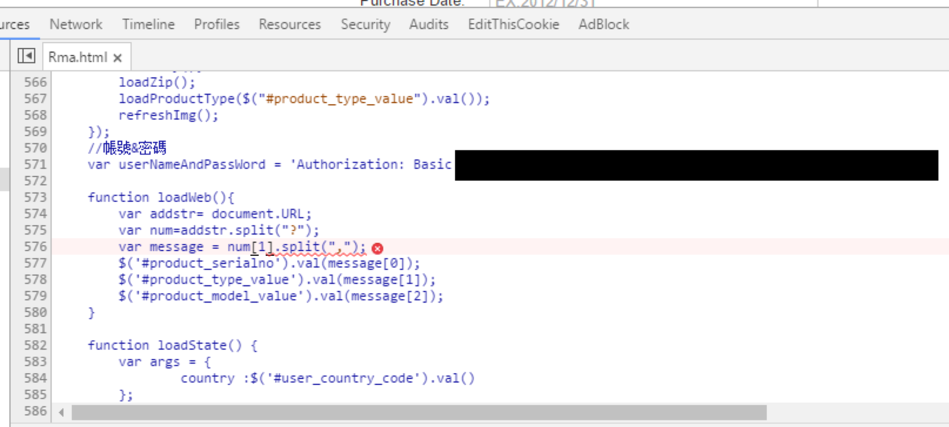Viewport: 949px width, 427px height.
Task: Open the AdBlock panel tab
Action: point(604,24)
